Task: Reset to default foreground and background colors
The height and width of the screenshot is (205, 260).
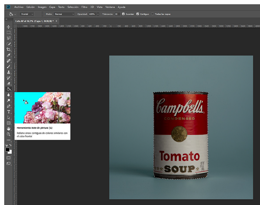Action: coord(6,145)
